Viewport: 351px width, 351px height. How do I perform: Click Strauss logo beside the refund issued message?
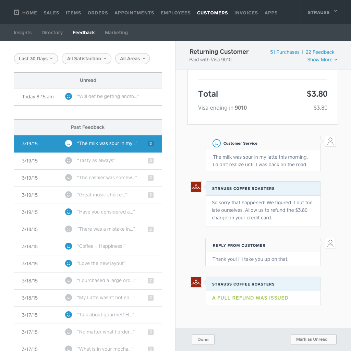196,282
